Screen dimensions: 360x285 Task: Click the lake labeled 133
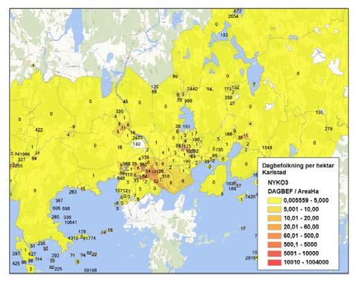[224, 35]
